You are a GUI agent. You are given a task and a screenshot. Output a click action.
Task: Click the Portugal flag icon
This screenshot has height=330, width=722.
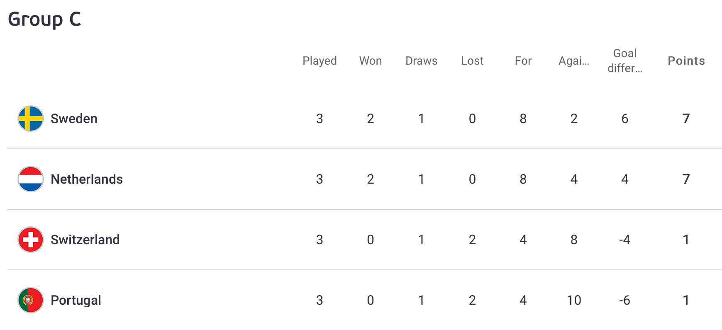[31, 300]
